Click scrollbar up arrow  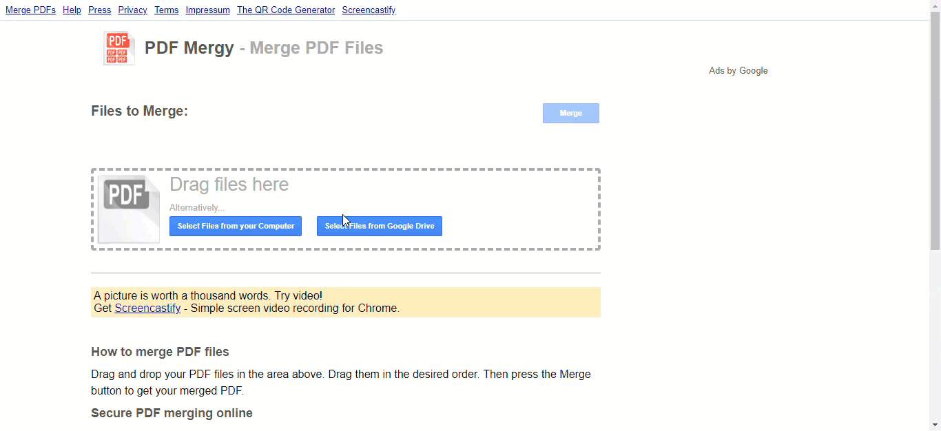[935, 6]
